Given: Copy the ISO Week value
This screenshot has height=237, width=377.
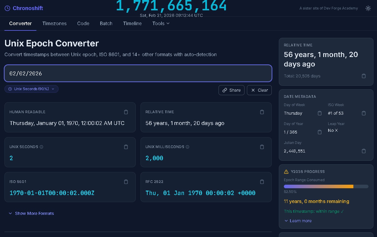Looking at the screenshot, I should point(364,113).
